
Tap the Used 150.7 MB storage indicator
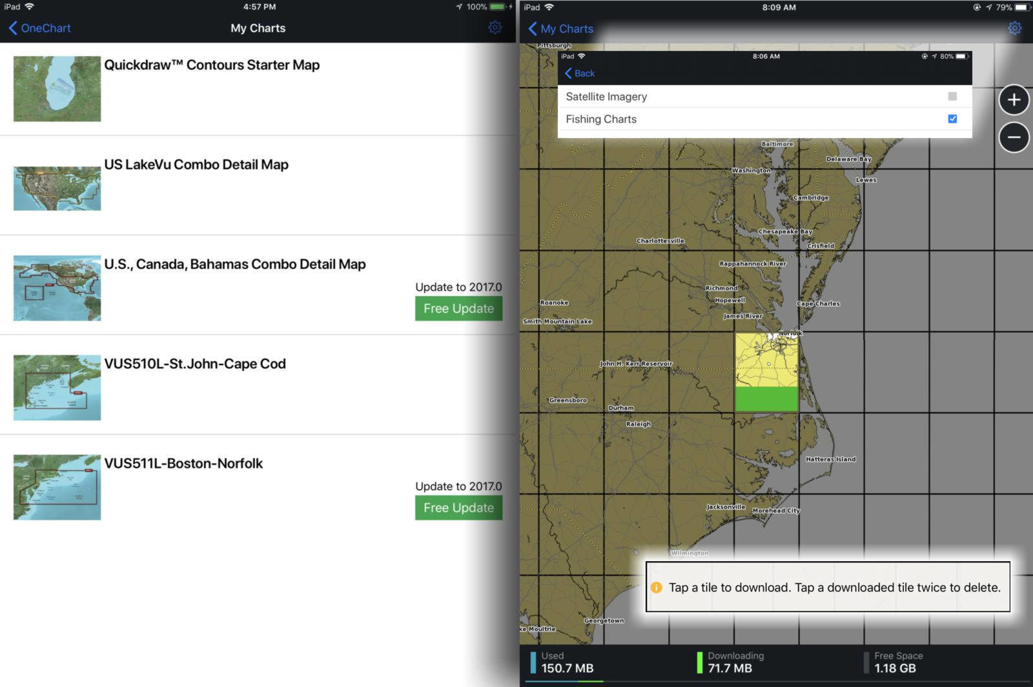click(x=562, y=662)
